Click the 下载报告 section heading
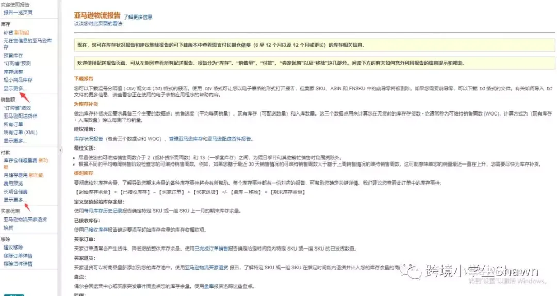Image resolution: width=557 pixels, height=296 pixels. pos(84,79)
